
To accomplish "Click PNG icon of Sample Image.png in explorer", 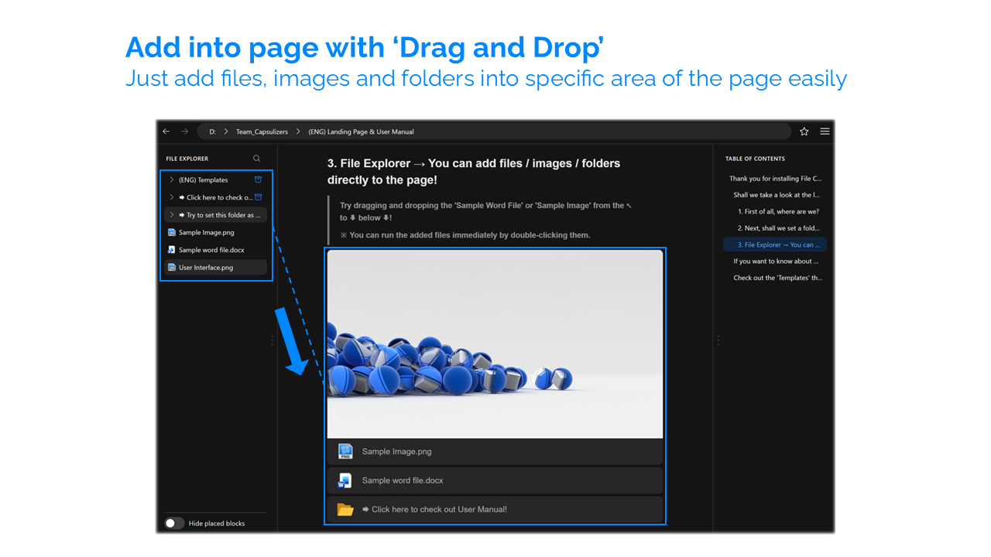I will click(x=172, y=232).
